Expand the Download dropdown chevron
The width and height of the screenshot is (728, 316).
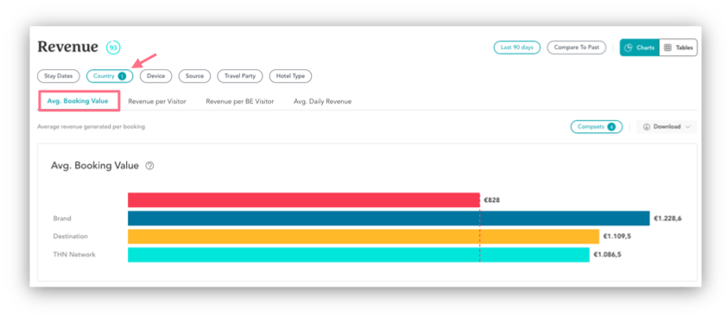(x=687, y=127)
